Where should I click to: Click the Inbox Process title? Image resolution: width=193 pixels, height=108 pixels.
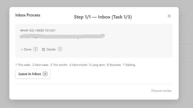pyautogui.click(x=28, y=15)
